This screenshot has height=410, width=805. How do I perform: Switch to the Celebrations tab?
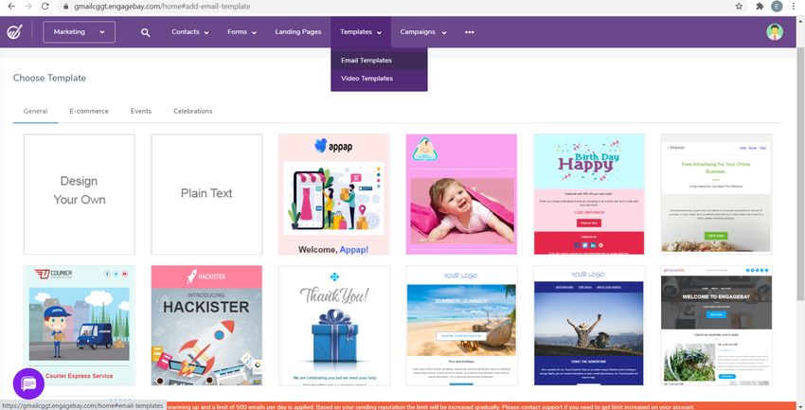[x=192, y=111]
